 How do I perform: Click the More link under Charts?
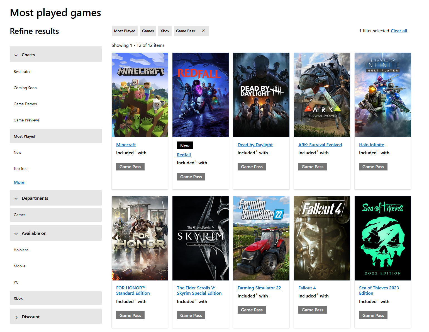click(x=19, y=182)
